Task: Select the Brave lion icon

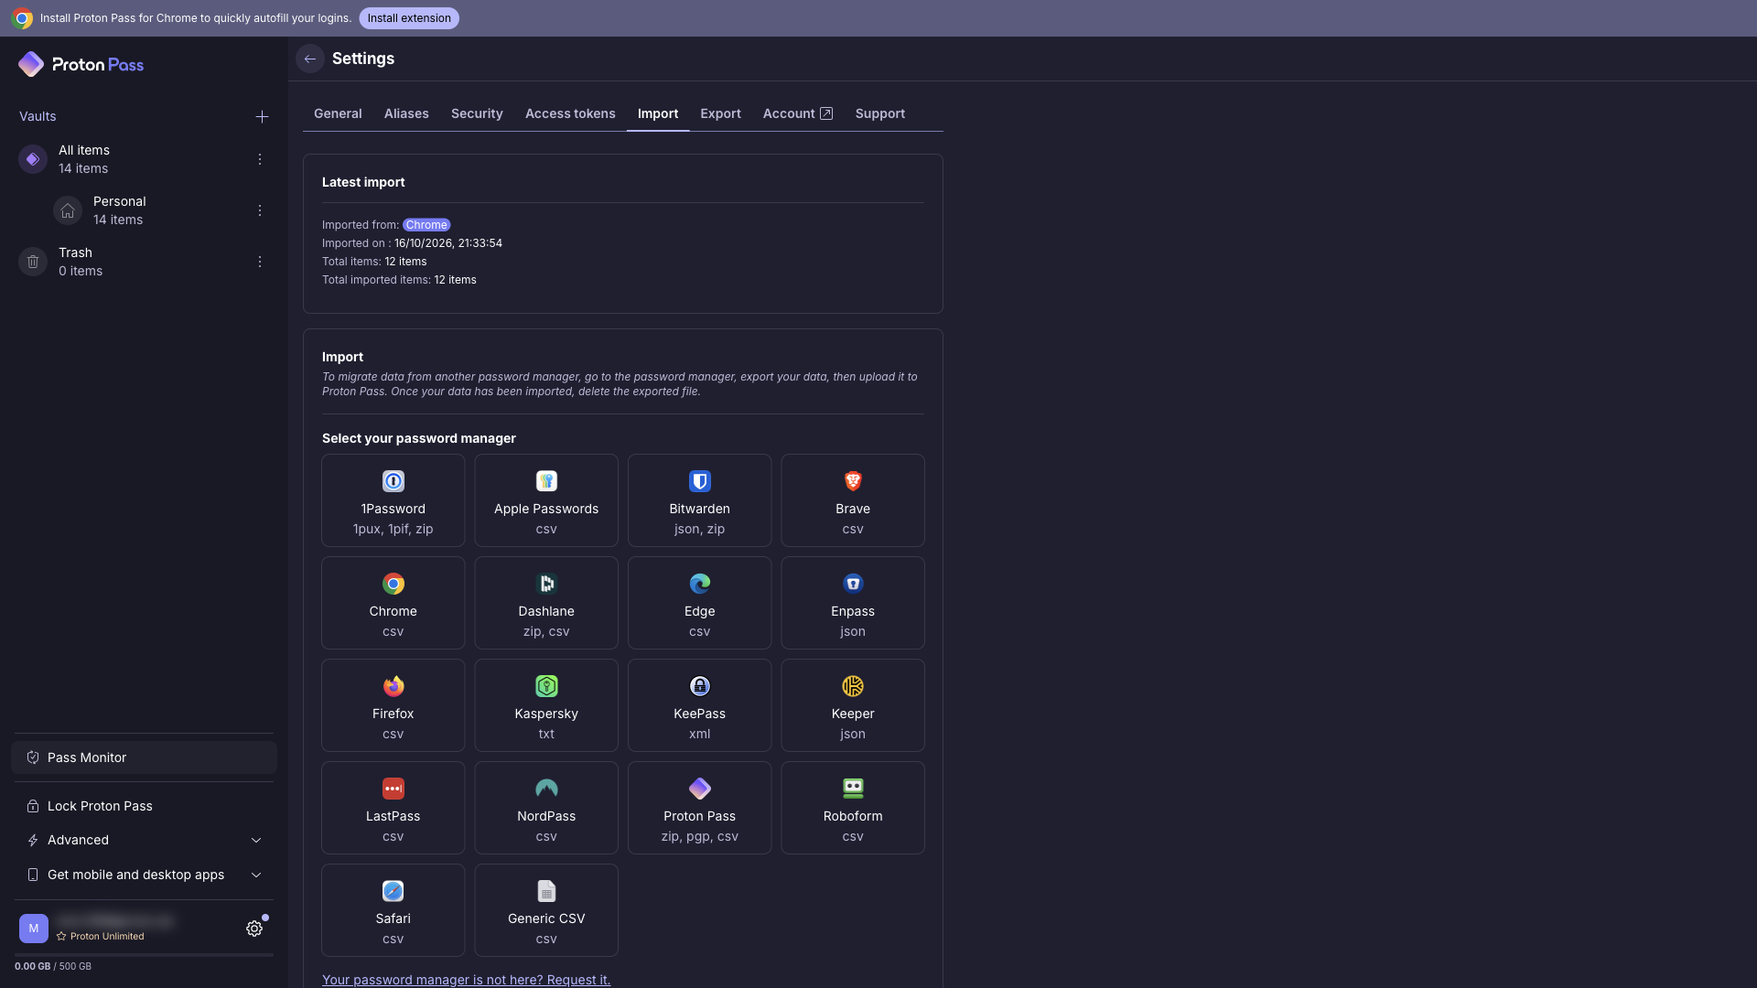Action: tap(853, 481)
